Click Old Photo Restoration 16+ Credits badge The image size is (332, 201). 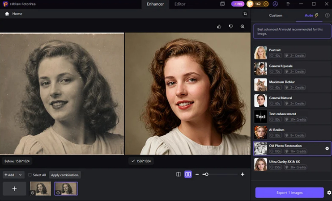coord(296,151)
